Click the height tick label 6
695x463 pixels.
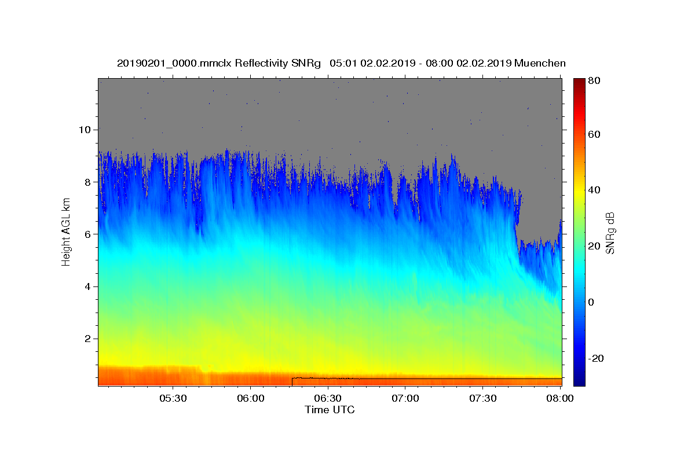[89, 234]
